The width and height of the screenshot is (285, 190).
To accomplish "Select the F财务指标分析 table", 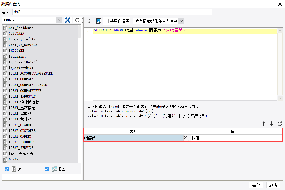I will pos(21,154).
